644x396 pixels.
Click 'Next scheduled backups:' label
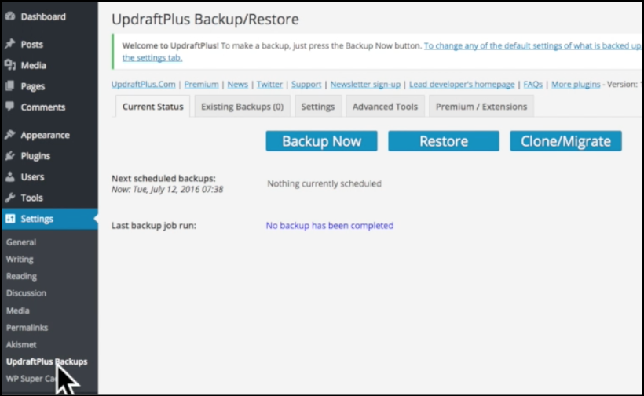pos(163,178)
